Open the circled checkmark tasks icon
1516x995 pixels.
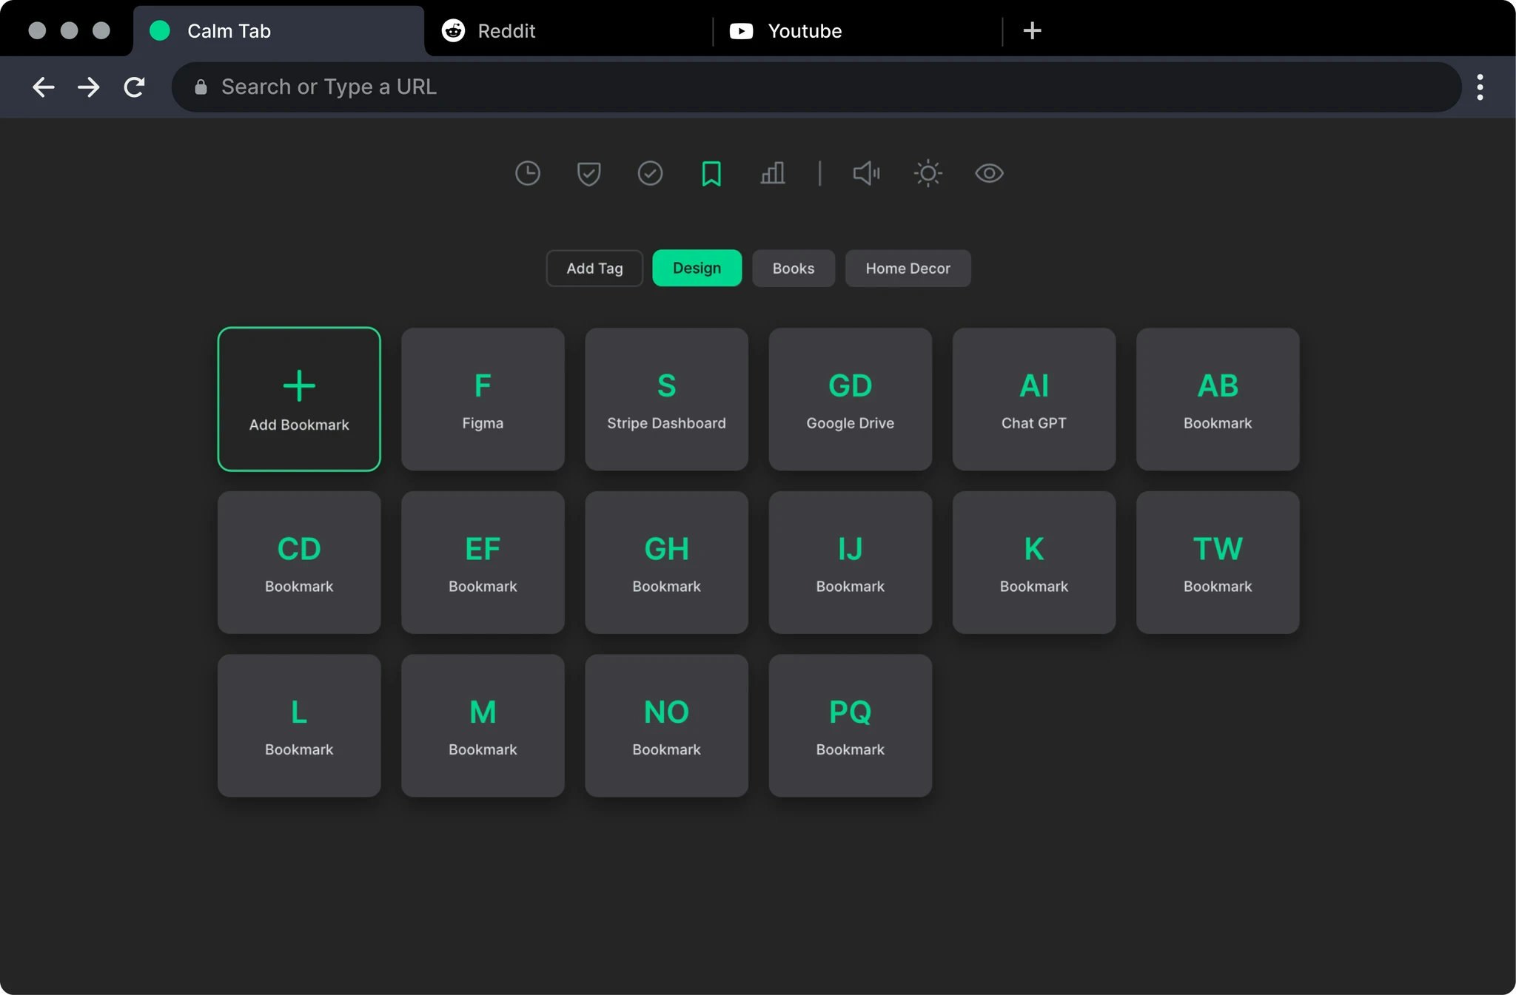click(650, 174)
